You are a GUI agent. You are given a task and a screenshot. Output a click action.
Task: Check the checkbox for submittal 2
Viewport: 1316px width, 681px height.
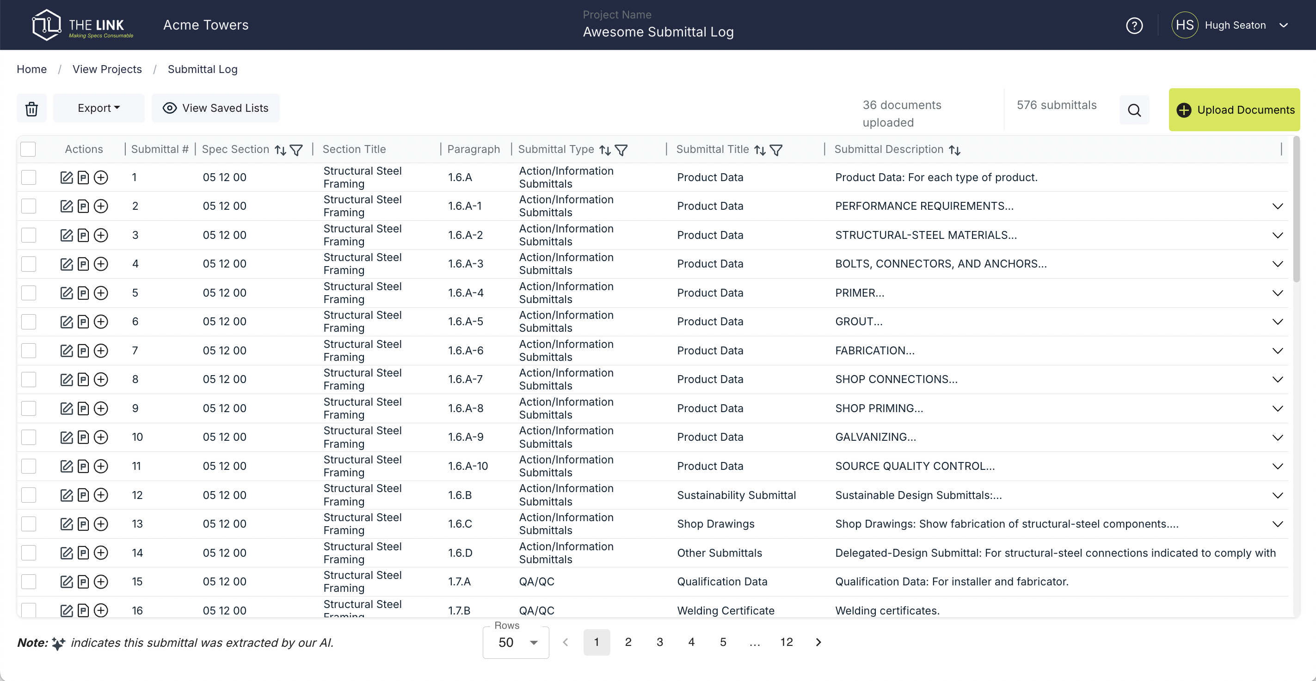[29, 206]
